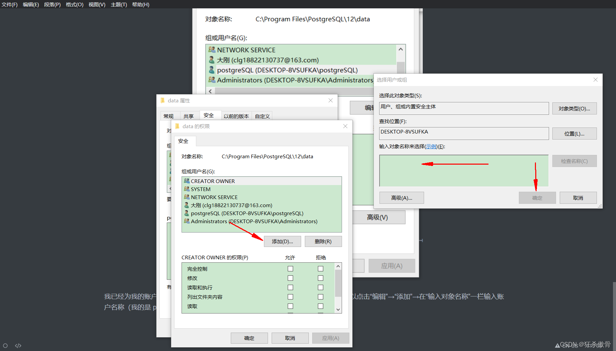
Task: Click folder icon in data 属性 title bar
Action: point(163,100)
